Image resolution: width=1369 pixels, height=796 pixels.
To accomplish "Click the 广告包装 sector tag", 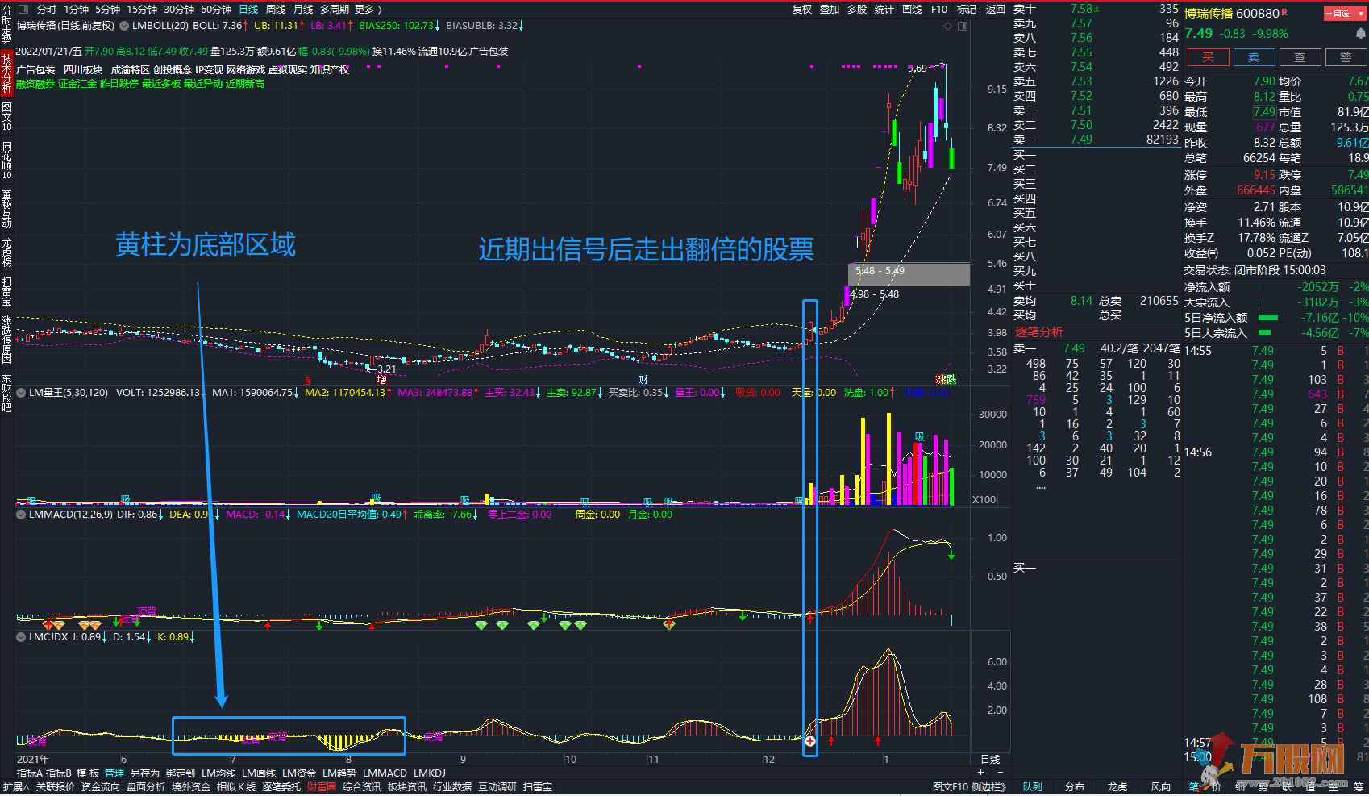I will [x=35, y=70].
